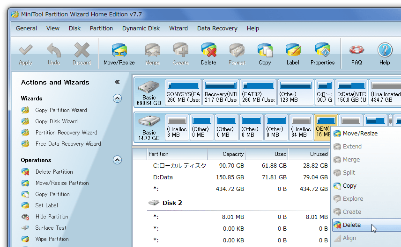Viewport: 401px width, 247px height.
Task: Click the Set Label sidebar icon
Action: click(25, 205)
